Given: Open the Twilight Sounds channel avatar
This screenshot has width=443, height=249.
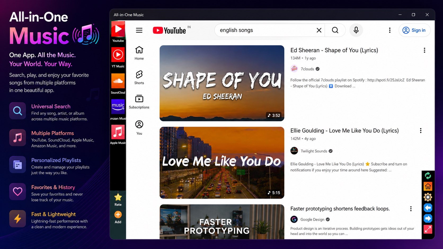Looking at the screenshot, I should point(294,151).
